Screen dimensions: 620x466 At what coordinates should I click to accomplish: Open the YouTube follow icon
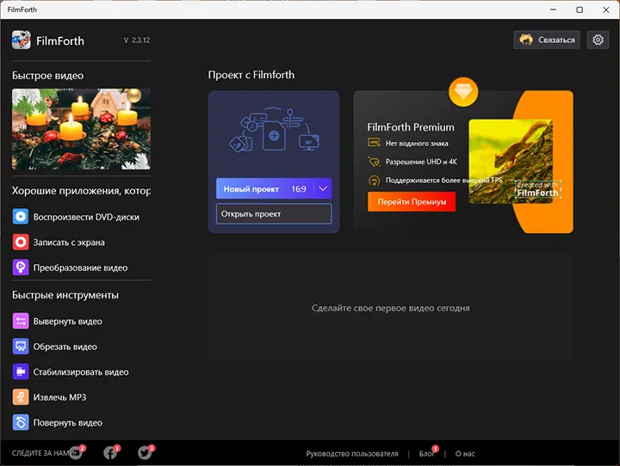point(76,452)
